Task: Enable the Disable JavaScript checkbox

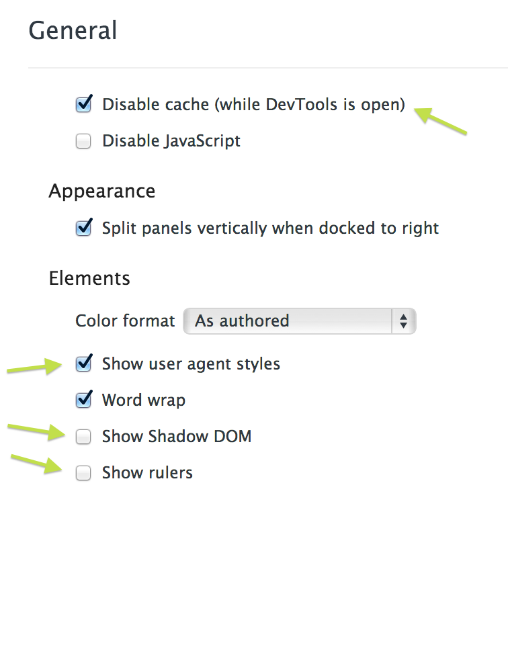Action: click(x=83, y=142)
